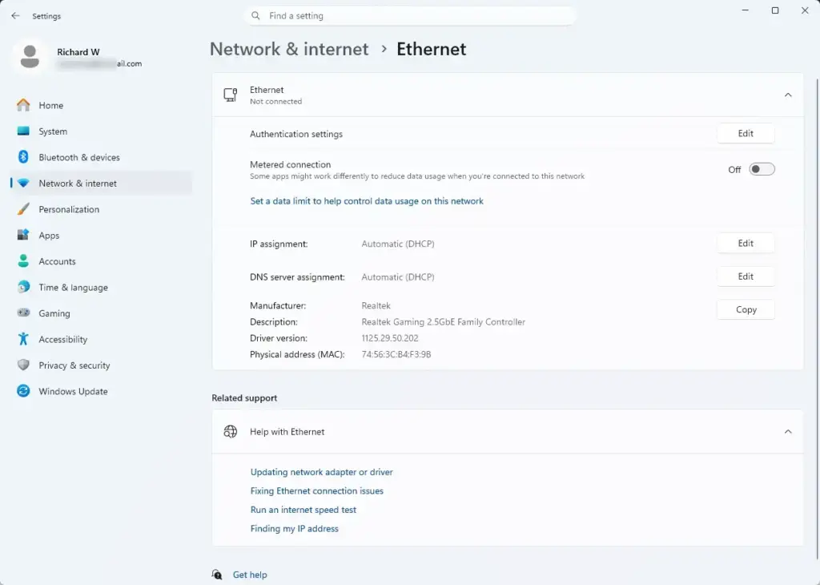Select the Realtek Gaming 2.5GbE Family Controller text
Image resolution: width=820 pixels, height=585 pixels.
click(443, 322)
